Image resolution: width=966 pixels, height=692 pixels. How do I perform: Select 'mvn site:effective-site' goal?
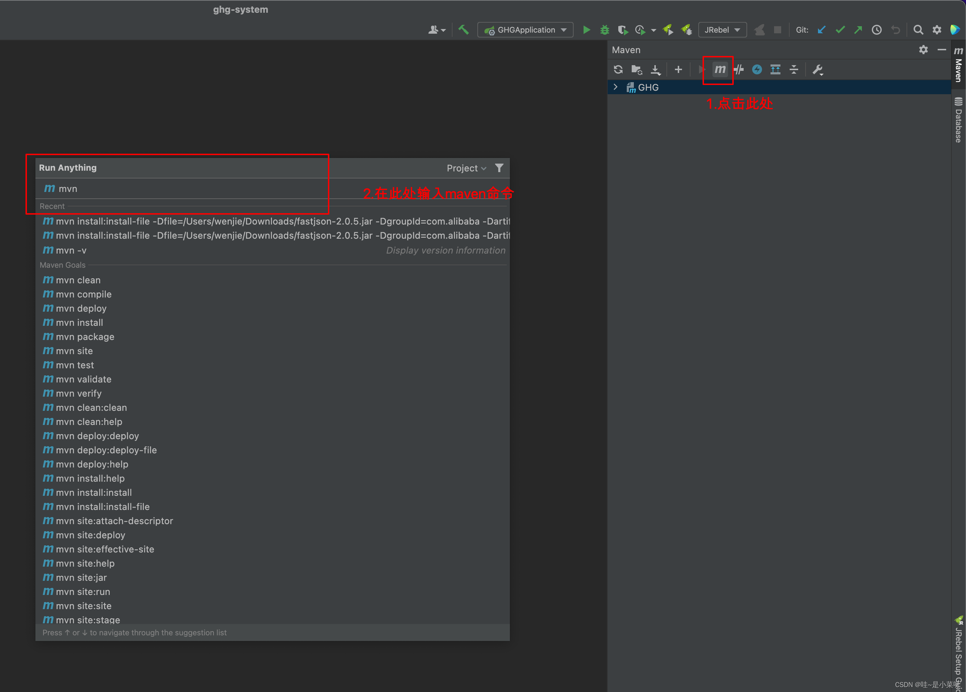tap(273, 549)
